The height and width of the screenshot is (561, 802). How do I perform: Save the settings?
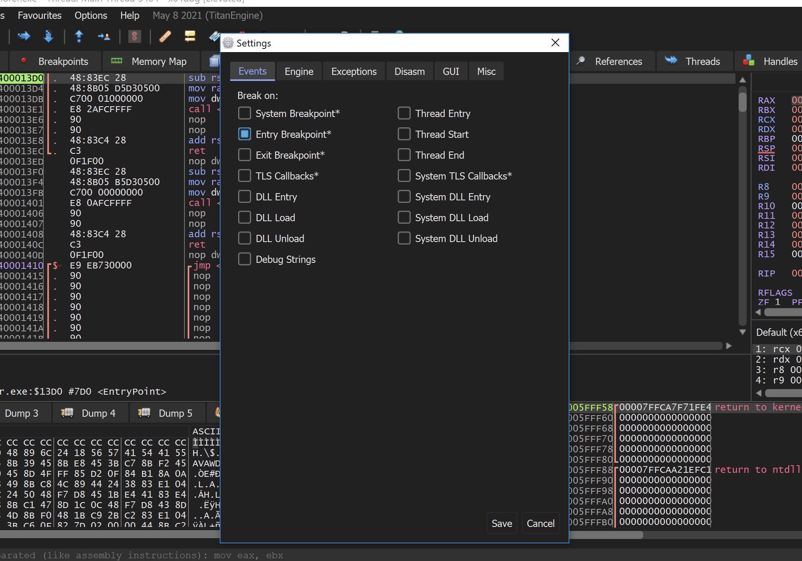(x=502, y=523)
